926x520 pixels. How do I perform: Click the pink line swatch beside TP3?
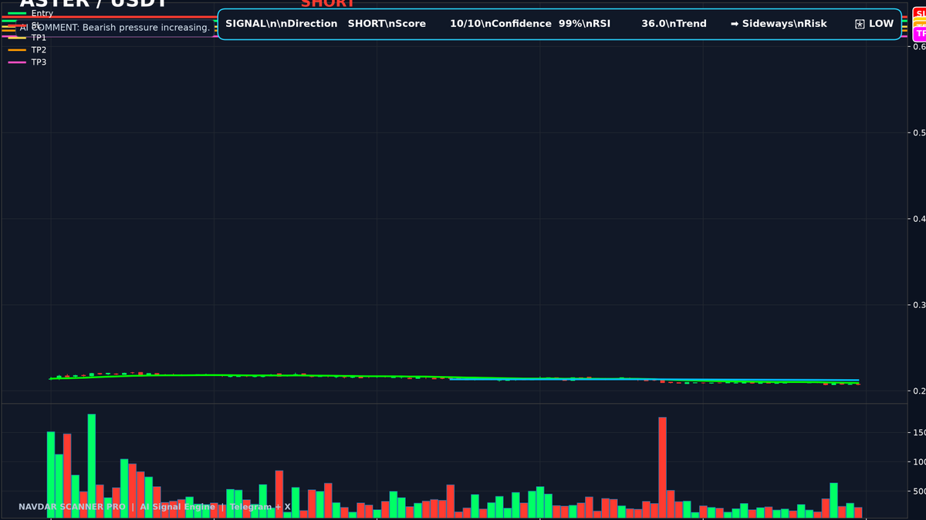16,62
